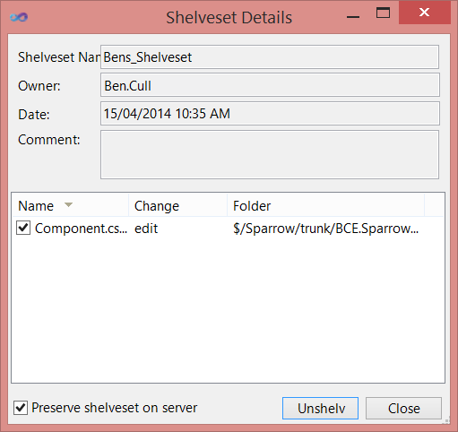Click the $/Sparrow/trunk folder path cell
458x432 pixels.
[x=325, y=229]
